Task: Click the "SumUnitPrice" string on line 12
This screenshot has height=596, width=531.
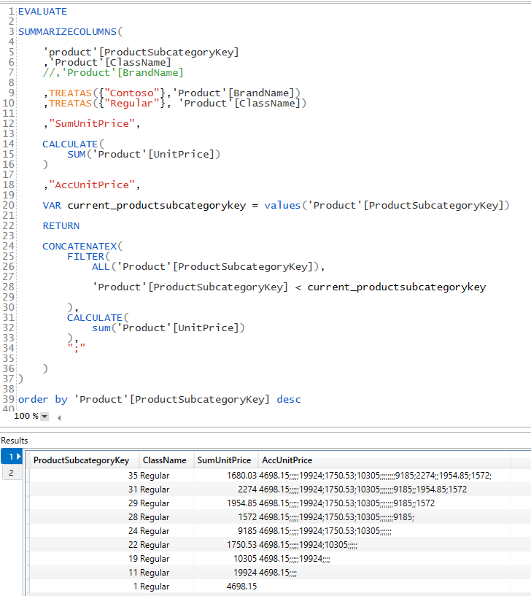Action: click(92, 123)
